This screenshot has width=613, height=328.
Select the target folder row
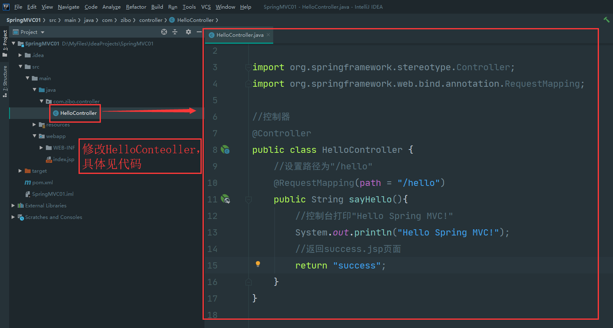point(107,171)
